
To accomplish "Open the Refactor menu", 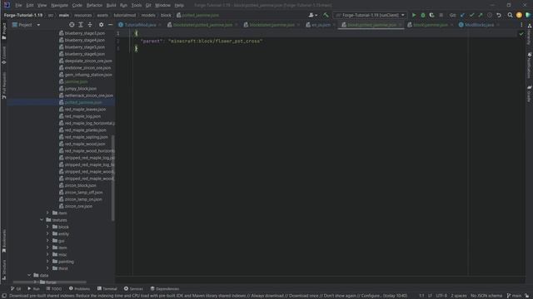I will [x=94, y=5].
